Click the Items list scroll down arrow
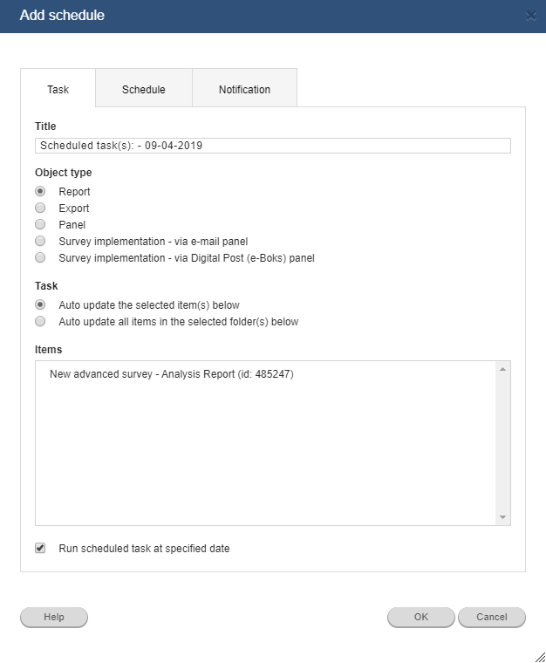 coord(502,517)
